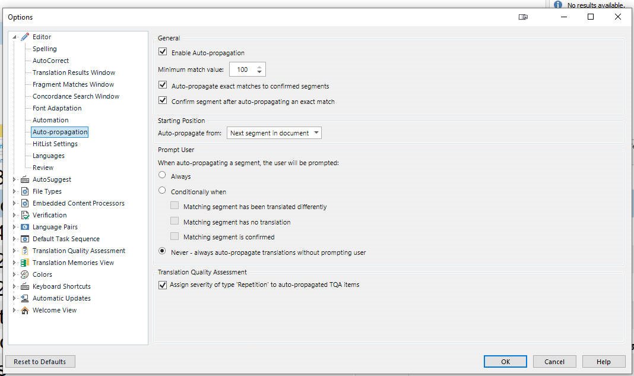Switch to the Review settings page
The image size is (634, 376).
click(43, 167)
